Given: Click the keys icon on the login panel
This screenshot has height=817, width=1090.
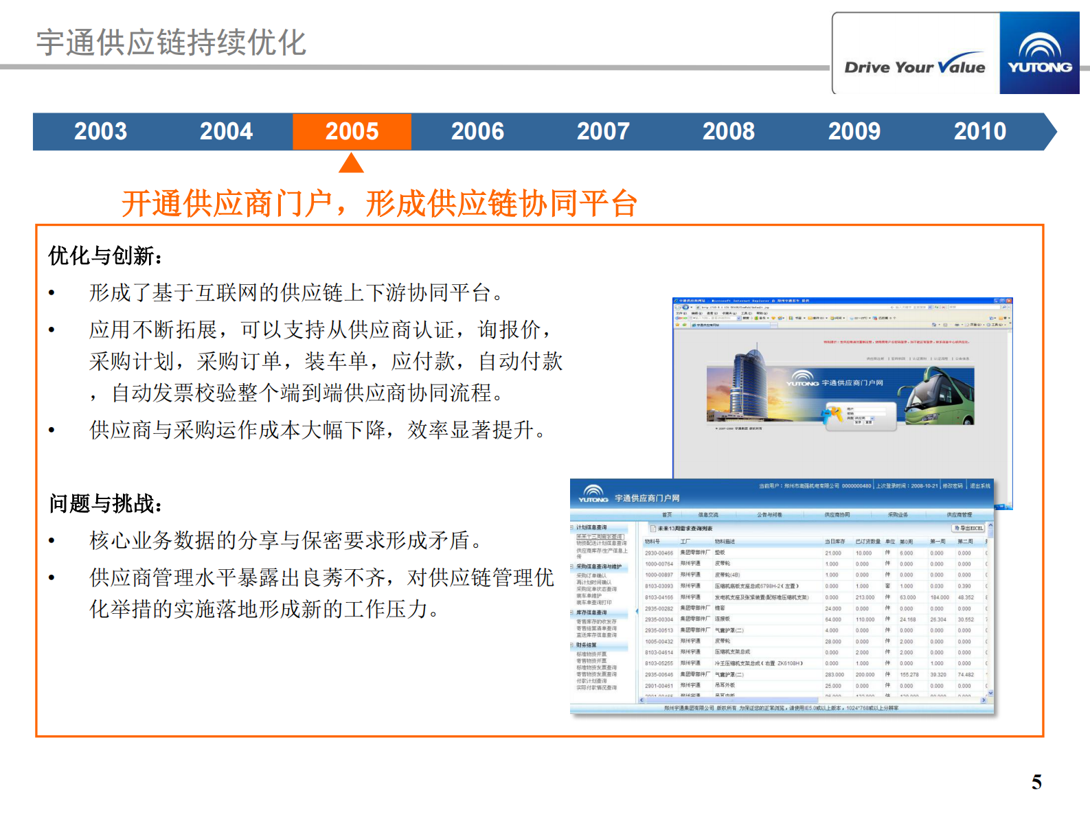Looking at the screenshot, I should (x=832, y=415).
